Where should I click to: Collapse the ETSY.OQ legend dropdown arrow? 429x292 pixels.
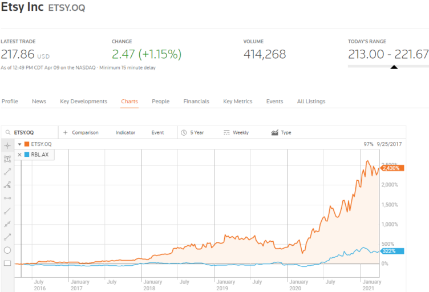coord(19,144)
